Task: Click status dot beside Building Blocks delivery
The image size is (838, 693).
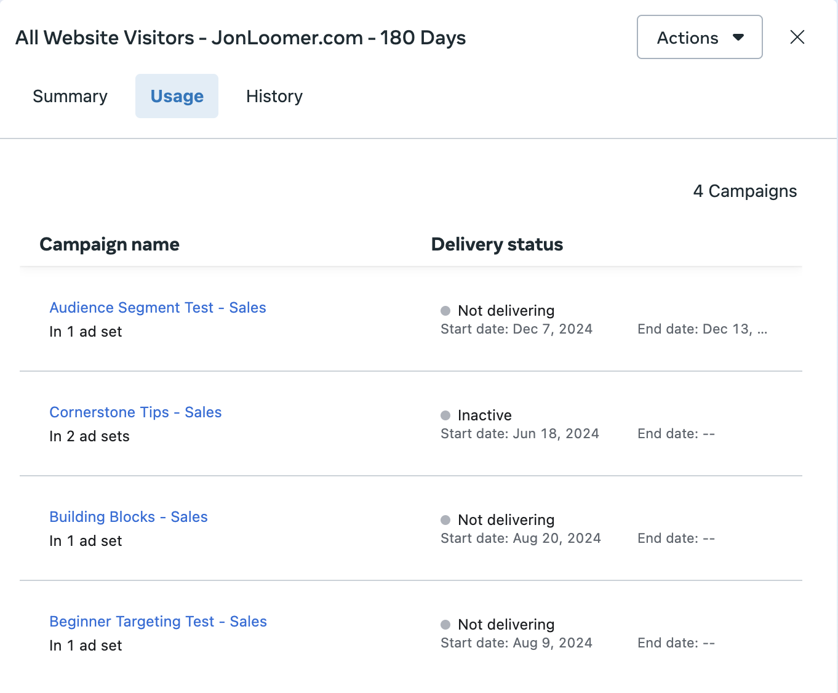Action: tap(445, 520)
